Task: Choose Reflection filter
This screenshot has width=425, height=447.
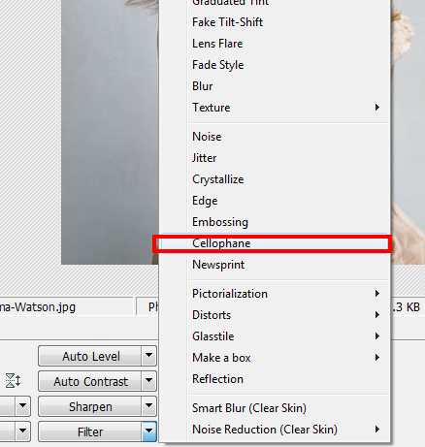Action: click(275, 379)
